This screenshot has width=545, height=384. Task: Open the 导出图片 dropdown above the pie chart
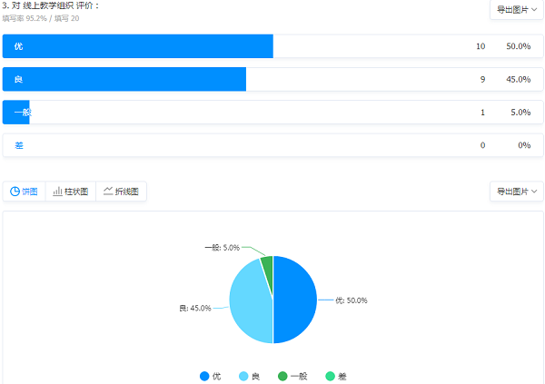(516, 192)
